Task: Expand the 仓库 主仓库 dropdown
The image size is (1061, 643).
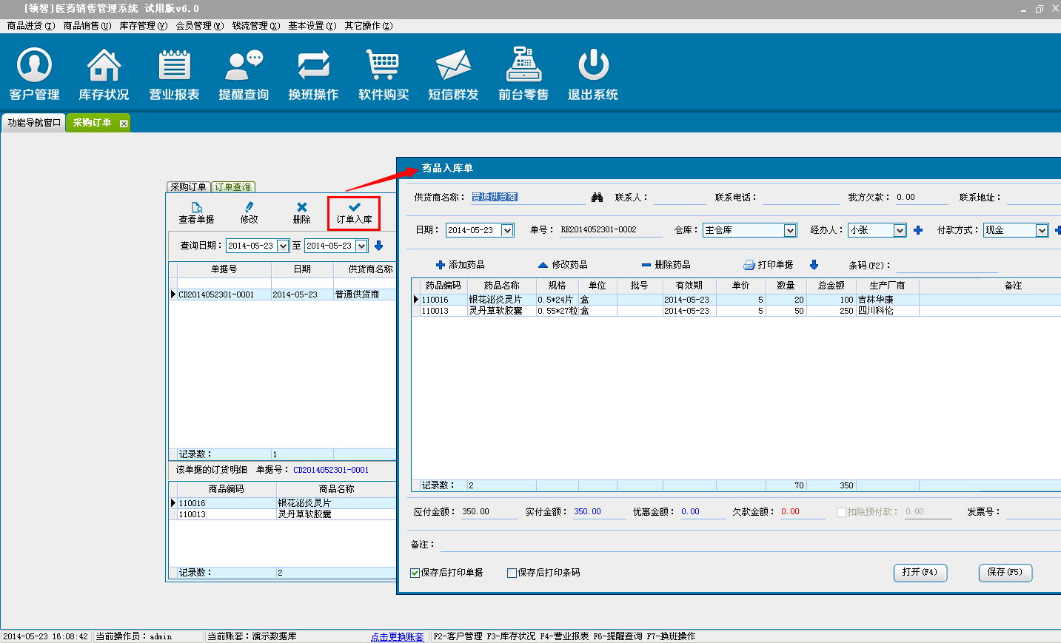Action: pyautogui.click(x=790, y=230)
